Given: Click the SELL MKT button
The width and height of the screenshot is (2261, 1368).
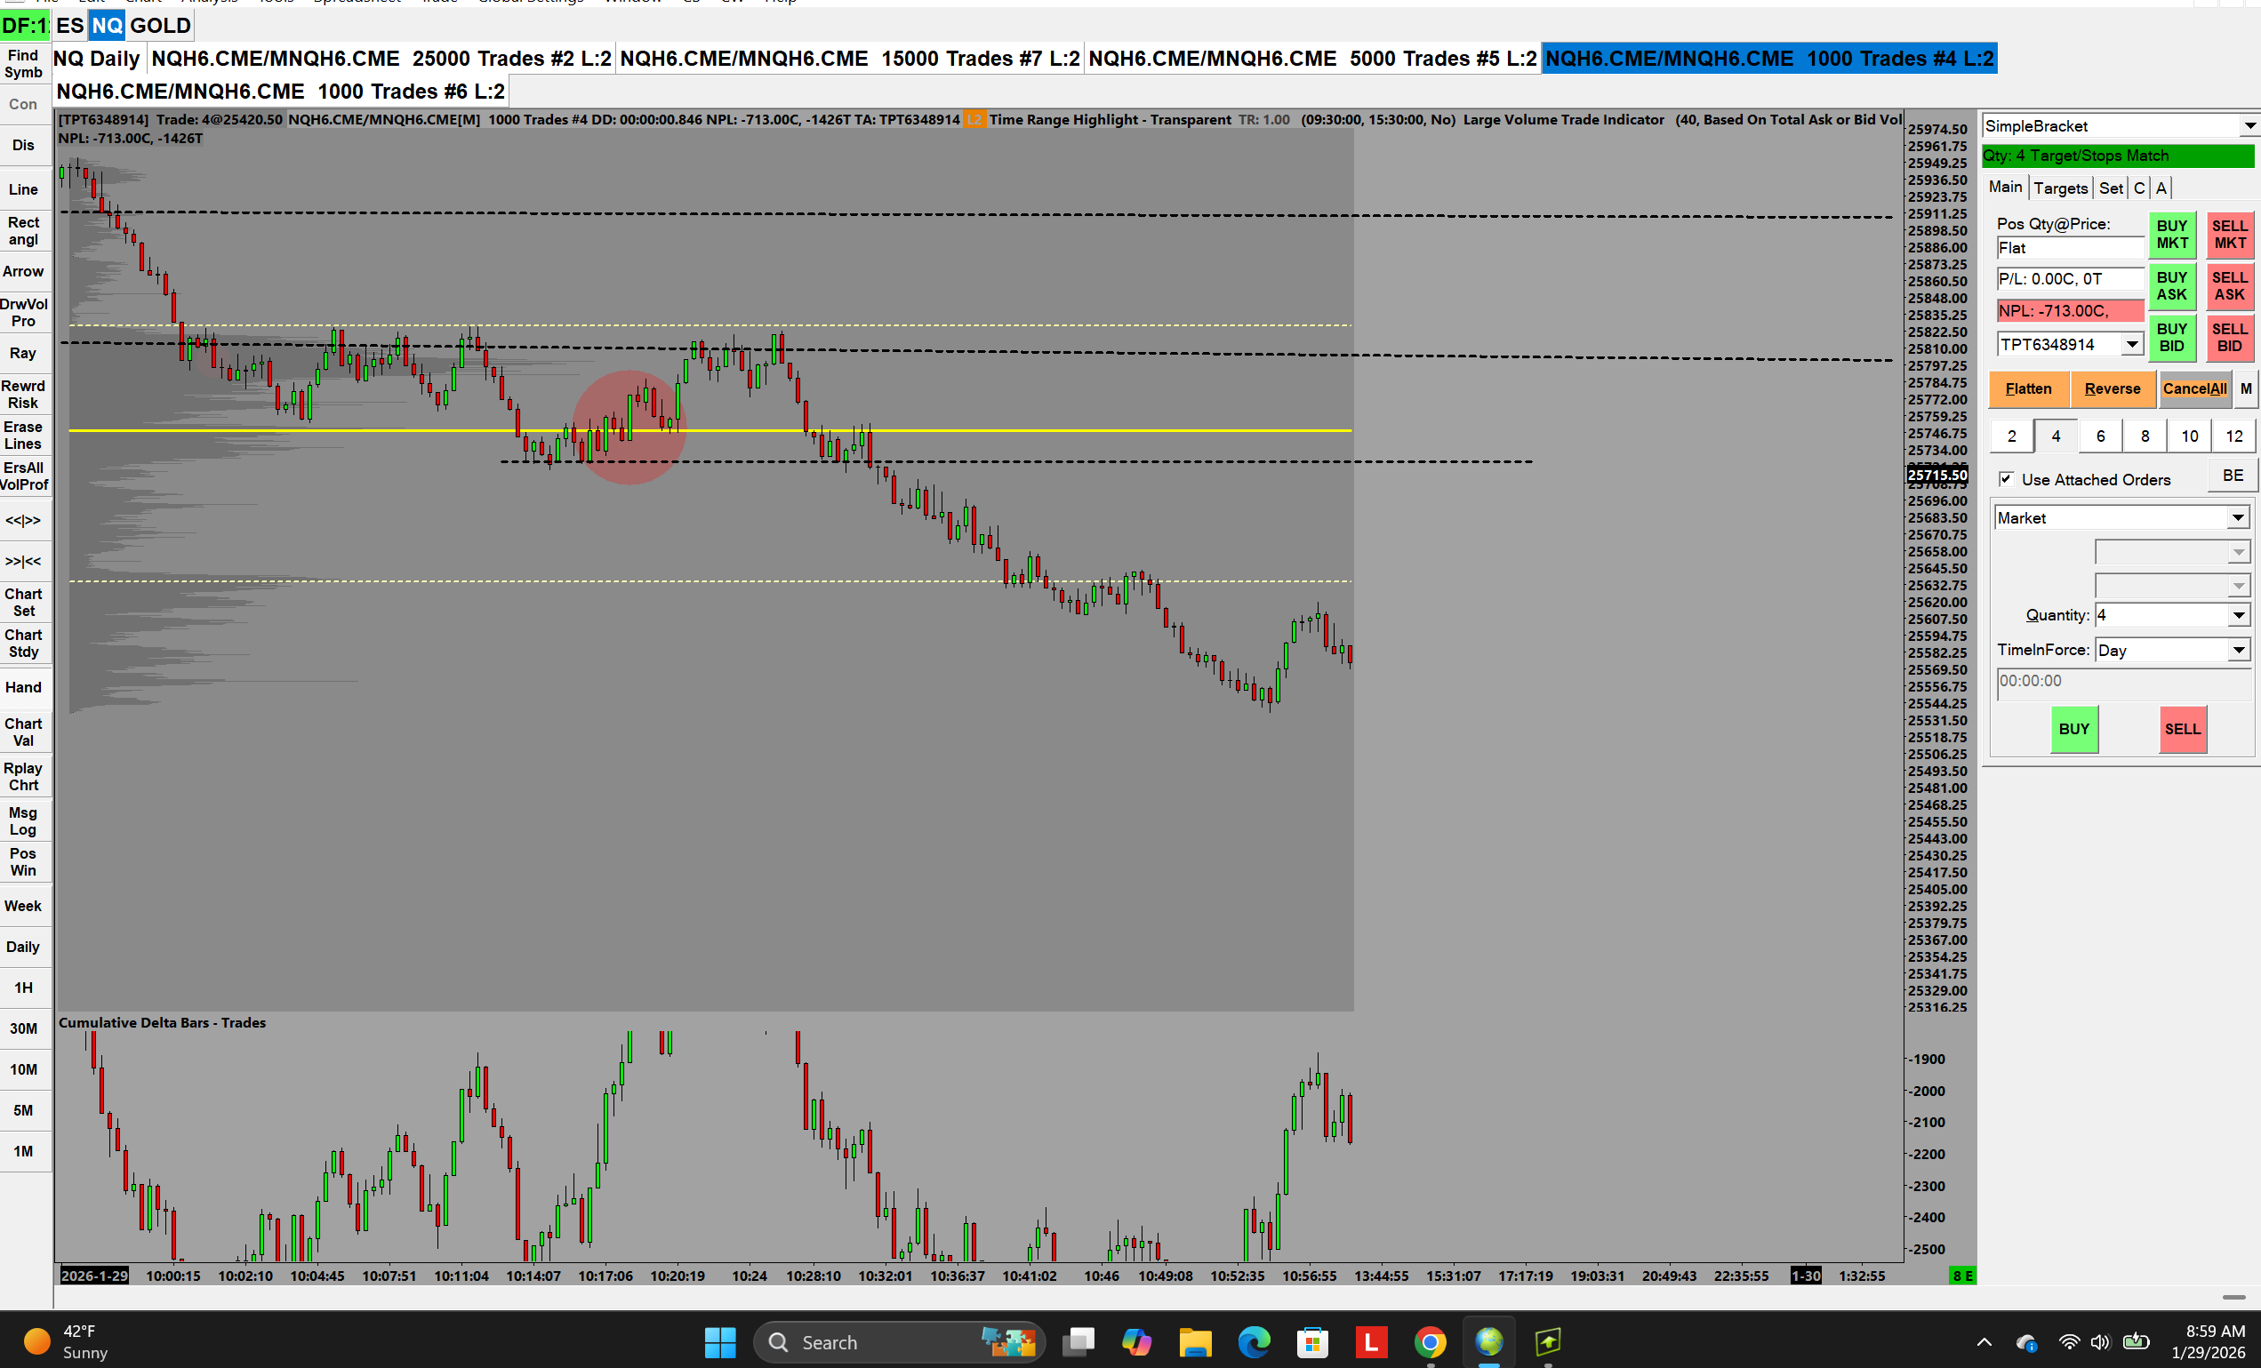Looking at the screenshot, I should [2230, 235].
